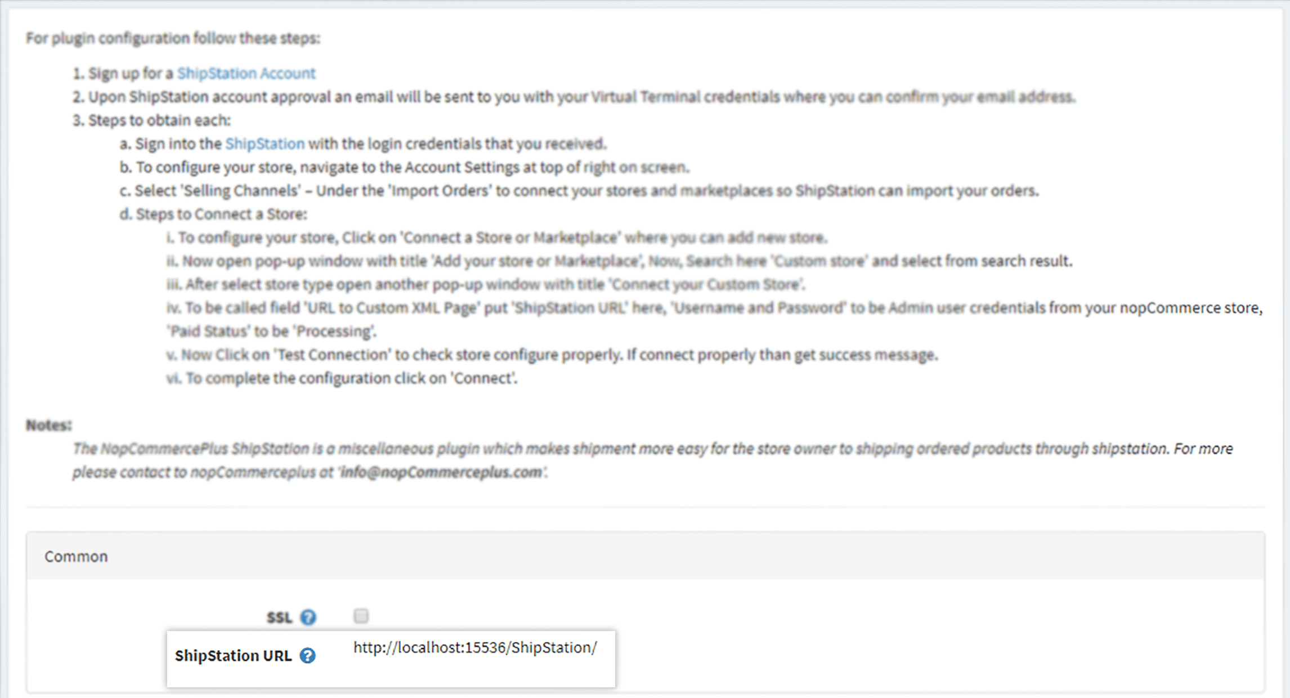Click the ShipStation URL value field
This screenshot has width=1290, height=698.
click(x=475, y=648)
